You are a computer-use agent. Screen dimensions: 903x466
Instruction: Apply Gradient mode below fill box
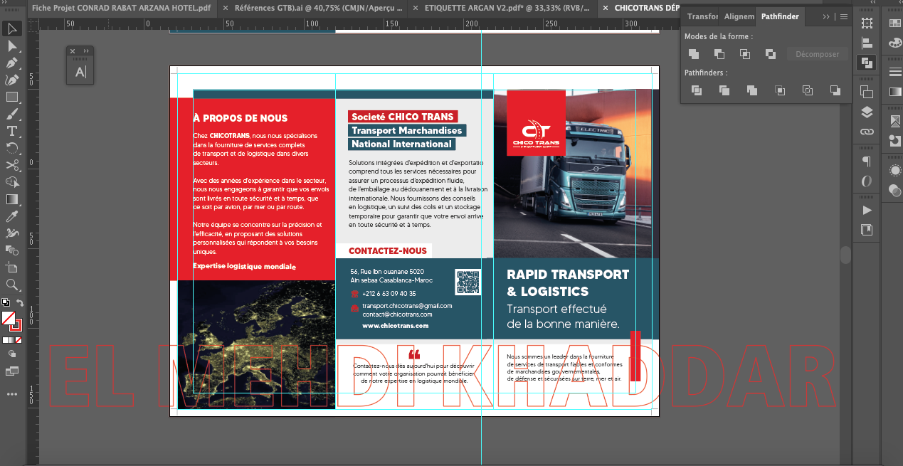pos(12,340)
